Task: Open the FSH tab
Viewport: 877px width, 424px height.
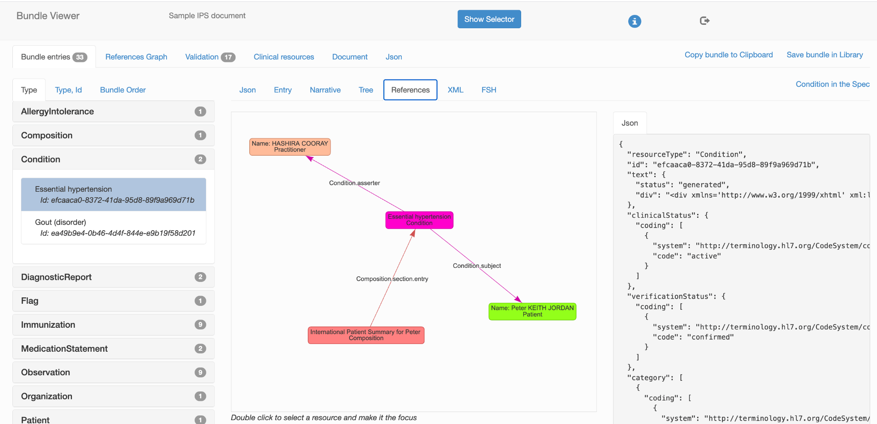Action: [489, 90]
